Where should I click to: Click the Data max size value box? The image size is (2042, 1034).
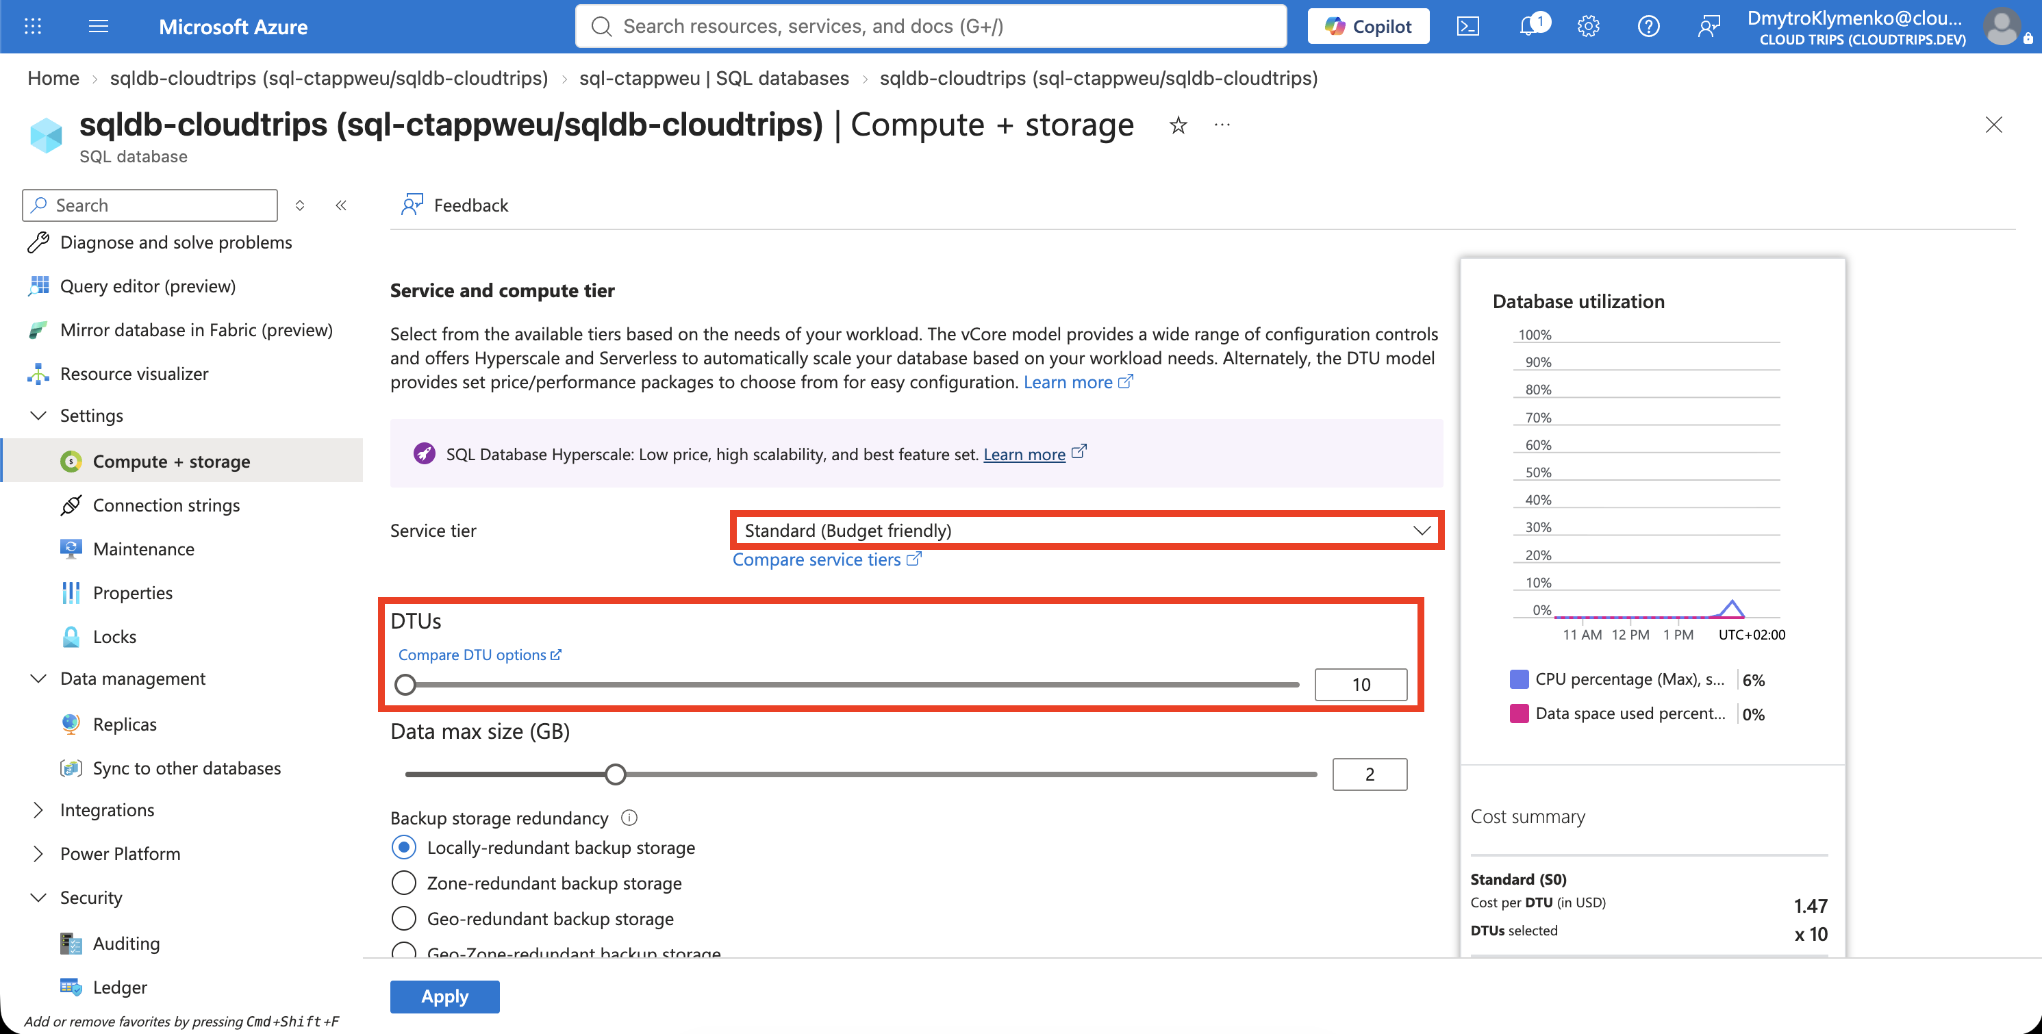pyautogui.click(x=1369, y=774)
